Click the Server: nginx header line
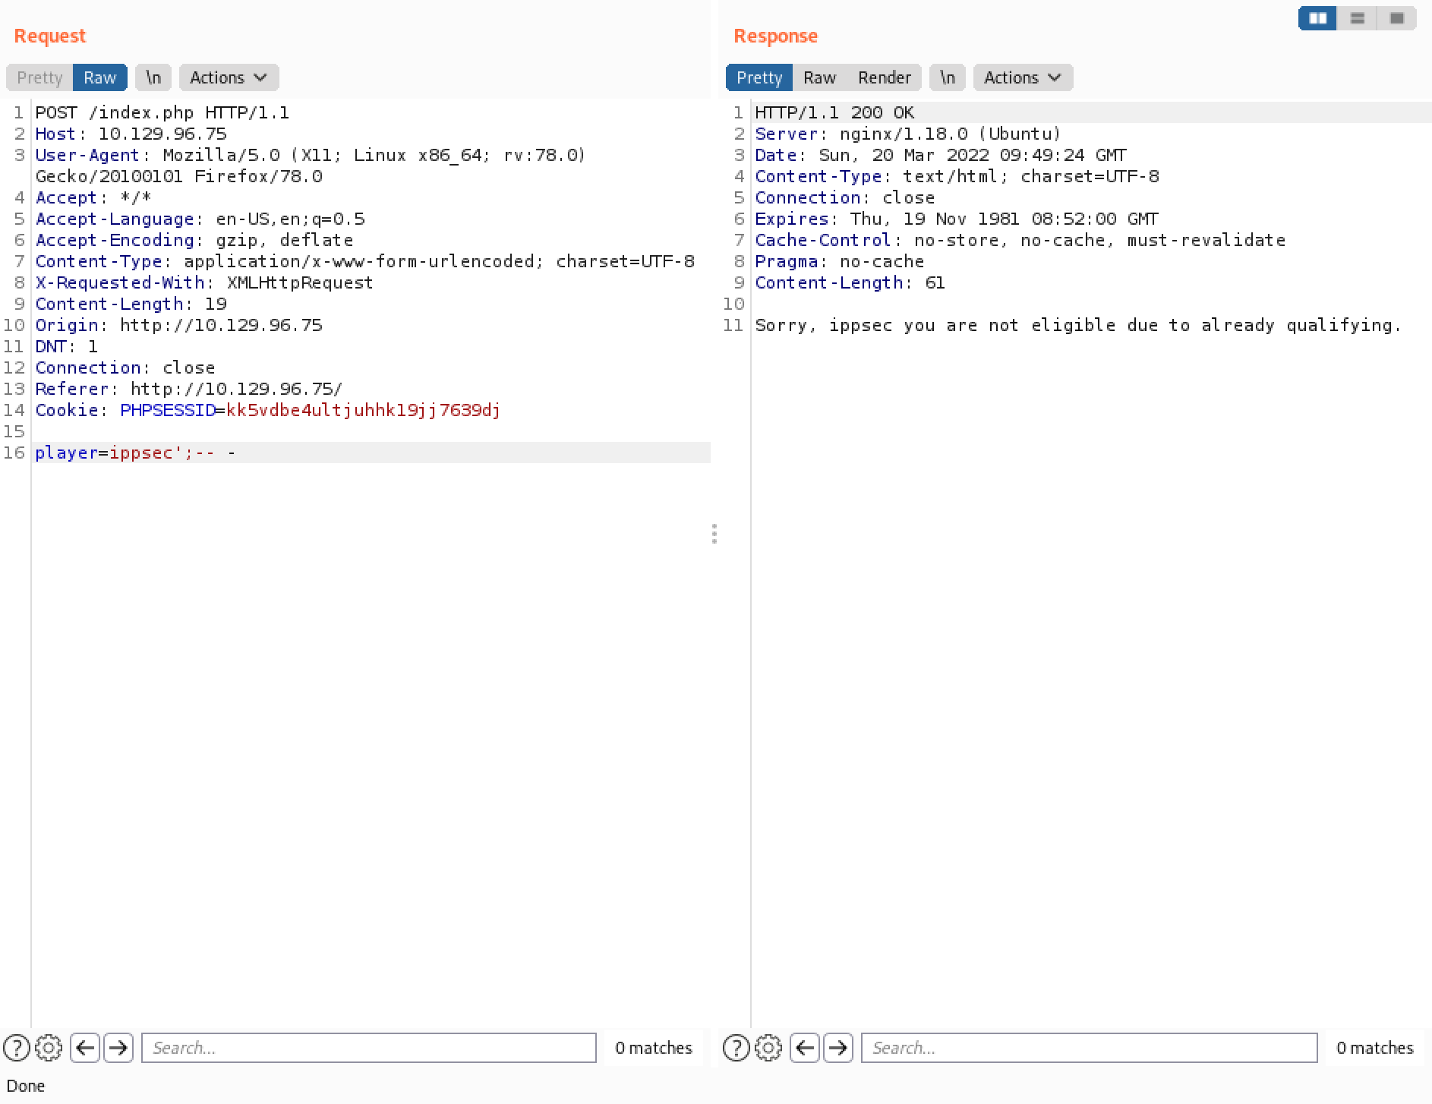1432x1104 pixels. (908, 134)
